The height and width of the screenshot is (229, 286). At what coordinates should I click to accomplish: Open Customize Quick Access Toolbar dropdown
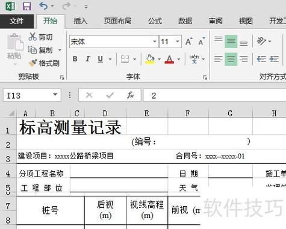86,7
